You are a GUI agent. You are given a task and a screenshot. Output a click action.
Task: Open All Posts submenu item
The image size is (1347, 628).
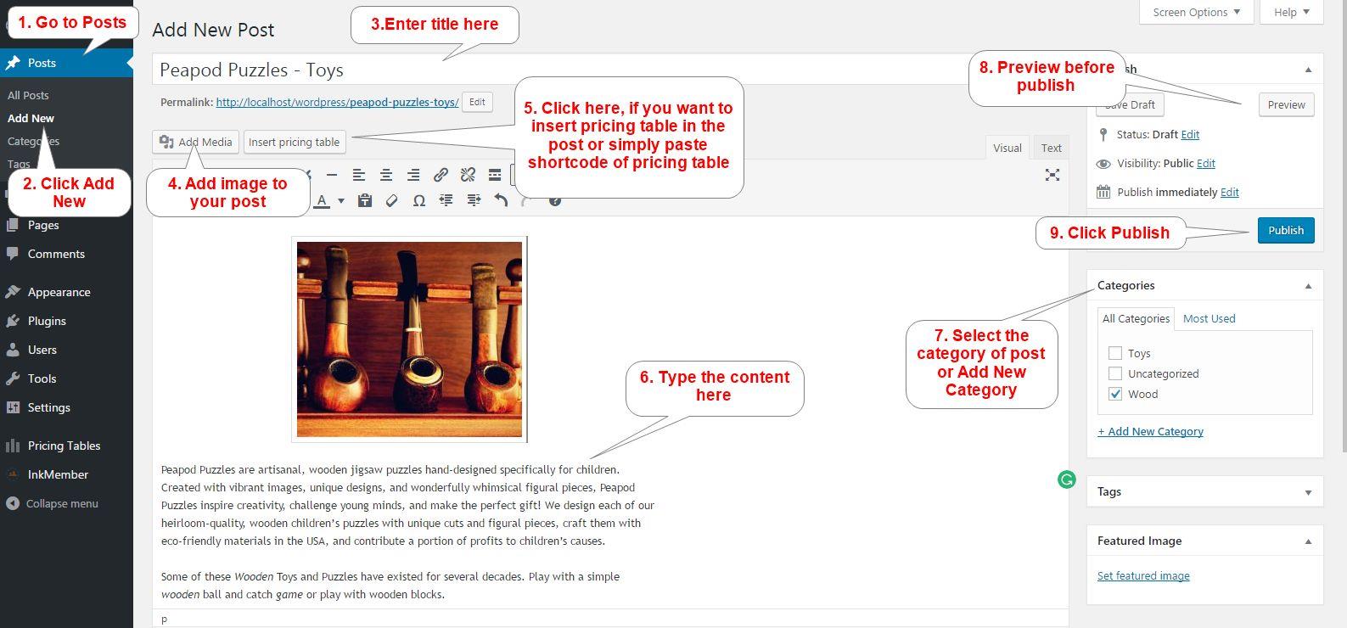(x=28, y=95)
